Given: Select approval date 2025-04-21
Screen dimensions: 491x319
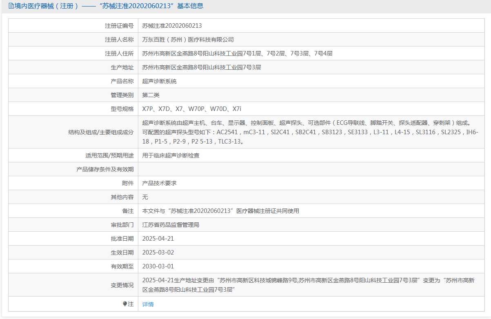Looking at the screenshot, I should coord(158,239).
